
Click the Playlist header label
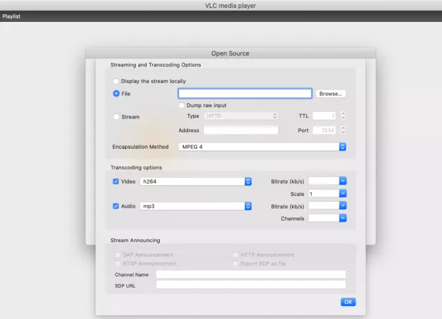coord(11,16)
